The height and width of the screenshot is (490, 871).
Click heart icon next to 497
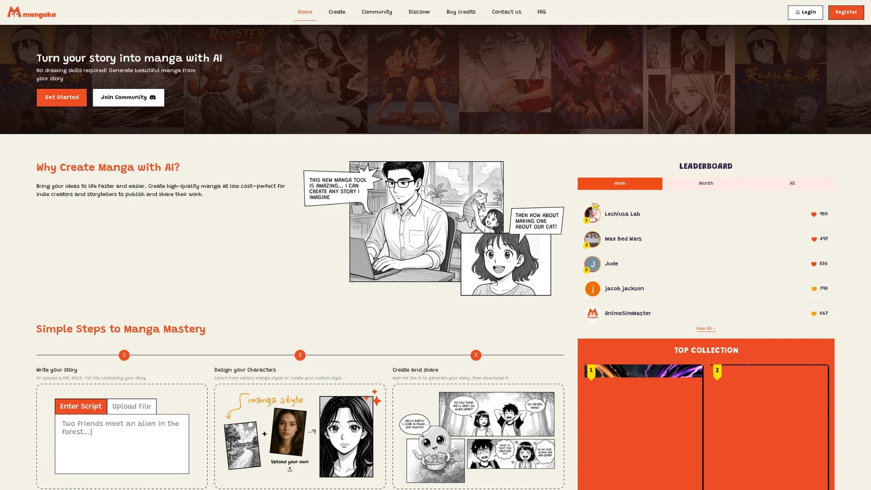[814, 239]
